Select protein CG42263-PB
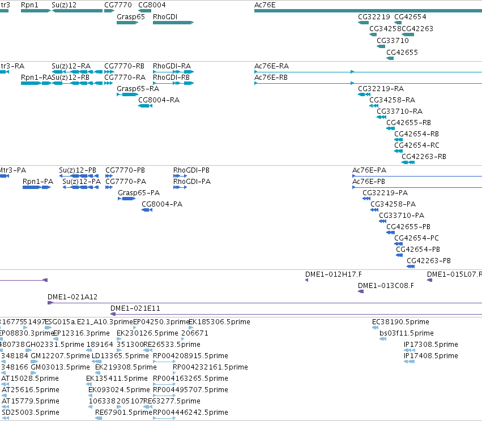The height and width of the screenshot is (421, 482). tap(429, 261)
